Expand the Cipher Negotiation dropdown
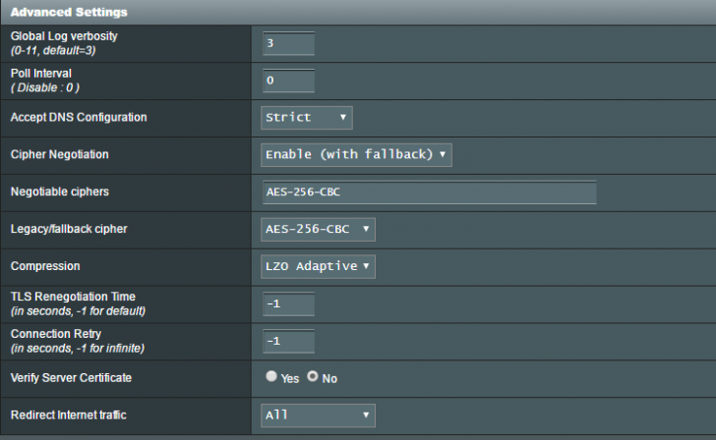 coord(356,155)
